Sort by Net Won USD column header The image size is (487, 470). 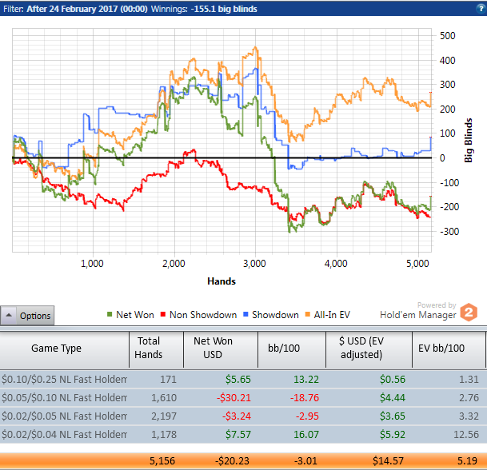pyautogui.click(x=221, y=349)
